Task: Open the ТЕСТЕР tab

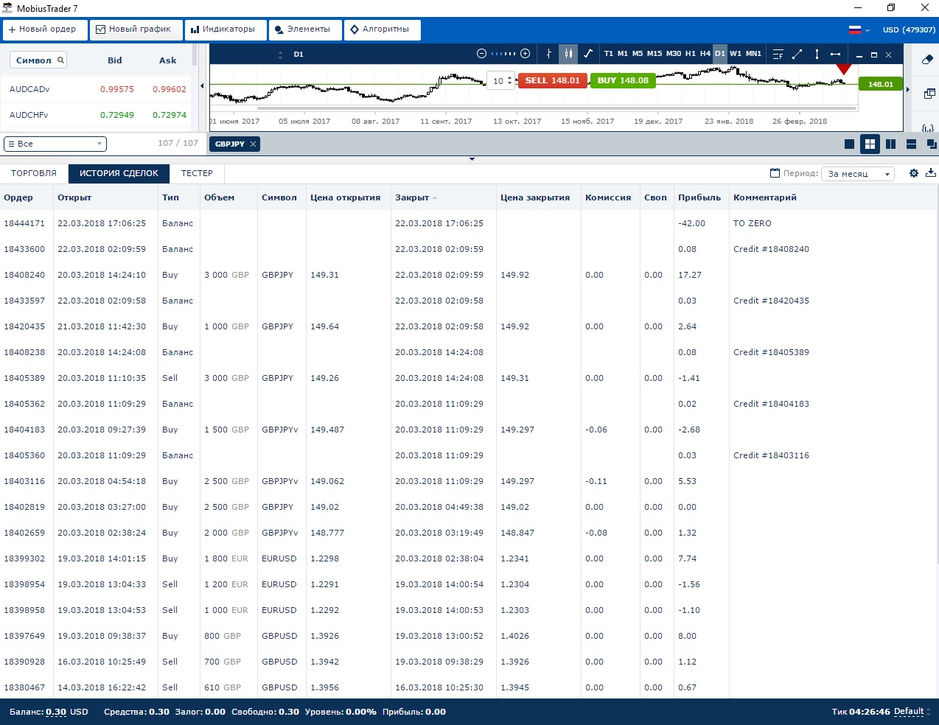Action: (x=197, y=173)
